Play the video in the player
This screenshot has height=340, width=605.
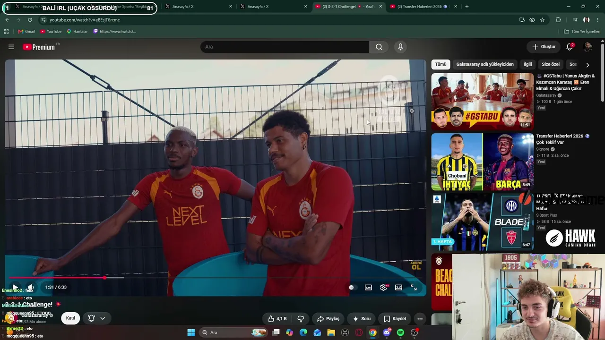15,287
